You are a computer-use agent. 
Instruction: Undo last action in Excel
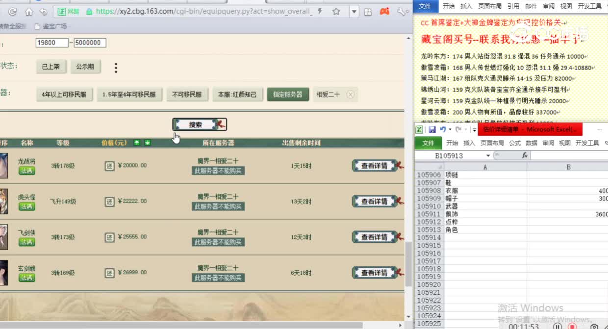click(x=443, y=130)
